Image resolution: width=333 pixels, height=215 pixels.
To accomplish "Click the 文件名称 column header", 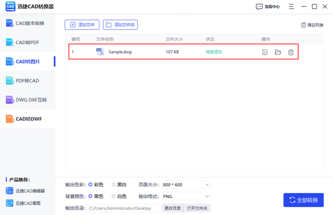I will point(105,39).
